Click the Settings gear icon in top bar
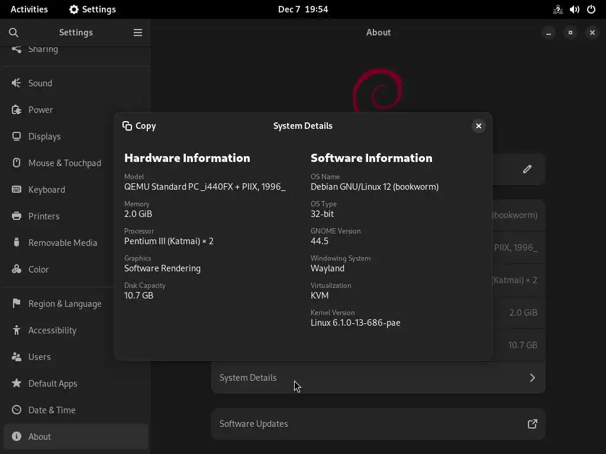 (x=73, y=9)
